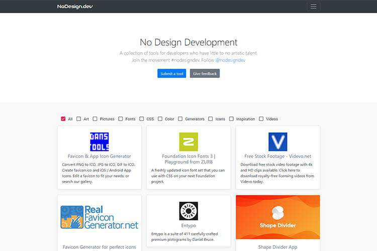Enable the Generators filter checkbox
Viewport: 377px width, 251px height.
tap(180, 119)
